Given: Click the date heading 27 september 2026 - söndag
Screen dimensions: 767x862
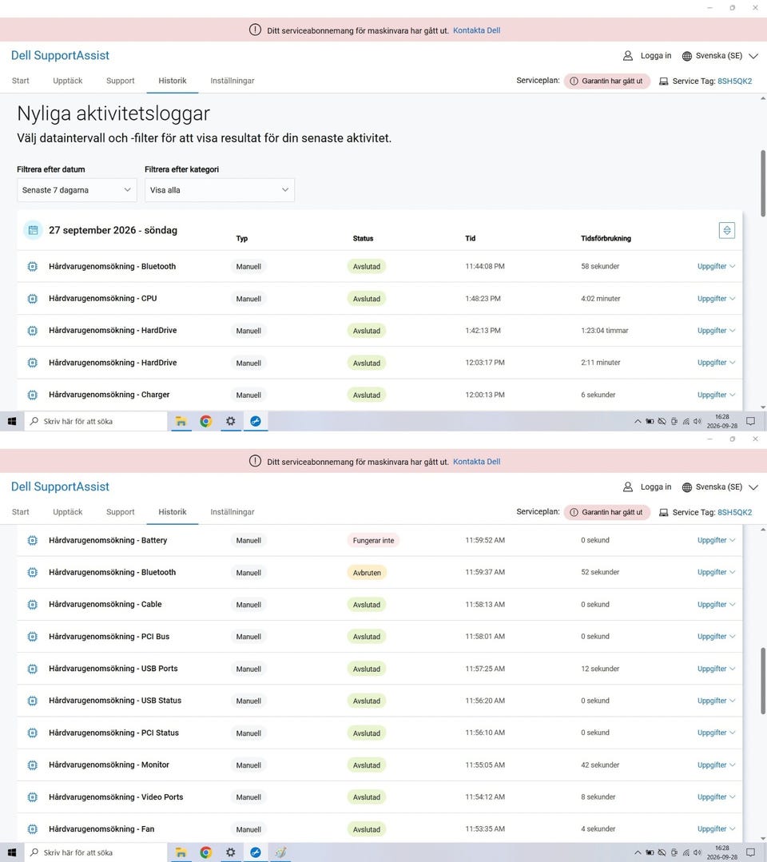Looking at the screenshot, I should (x=113, y=230).
